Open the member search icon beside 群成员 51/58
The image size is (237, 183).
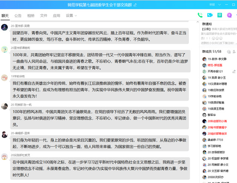point(229,52)
